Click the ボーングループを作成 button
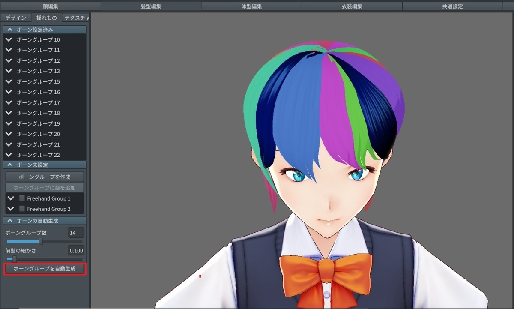Screen dimensions: 514x309 (x=45, y=177)
